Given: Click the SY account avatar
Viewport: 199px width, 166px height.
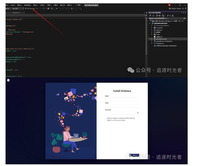Looking at the screenshot, I should click(169, 5).
